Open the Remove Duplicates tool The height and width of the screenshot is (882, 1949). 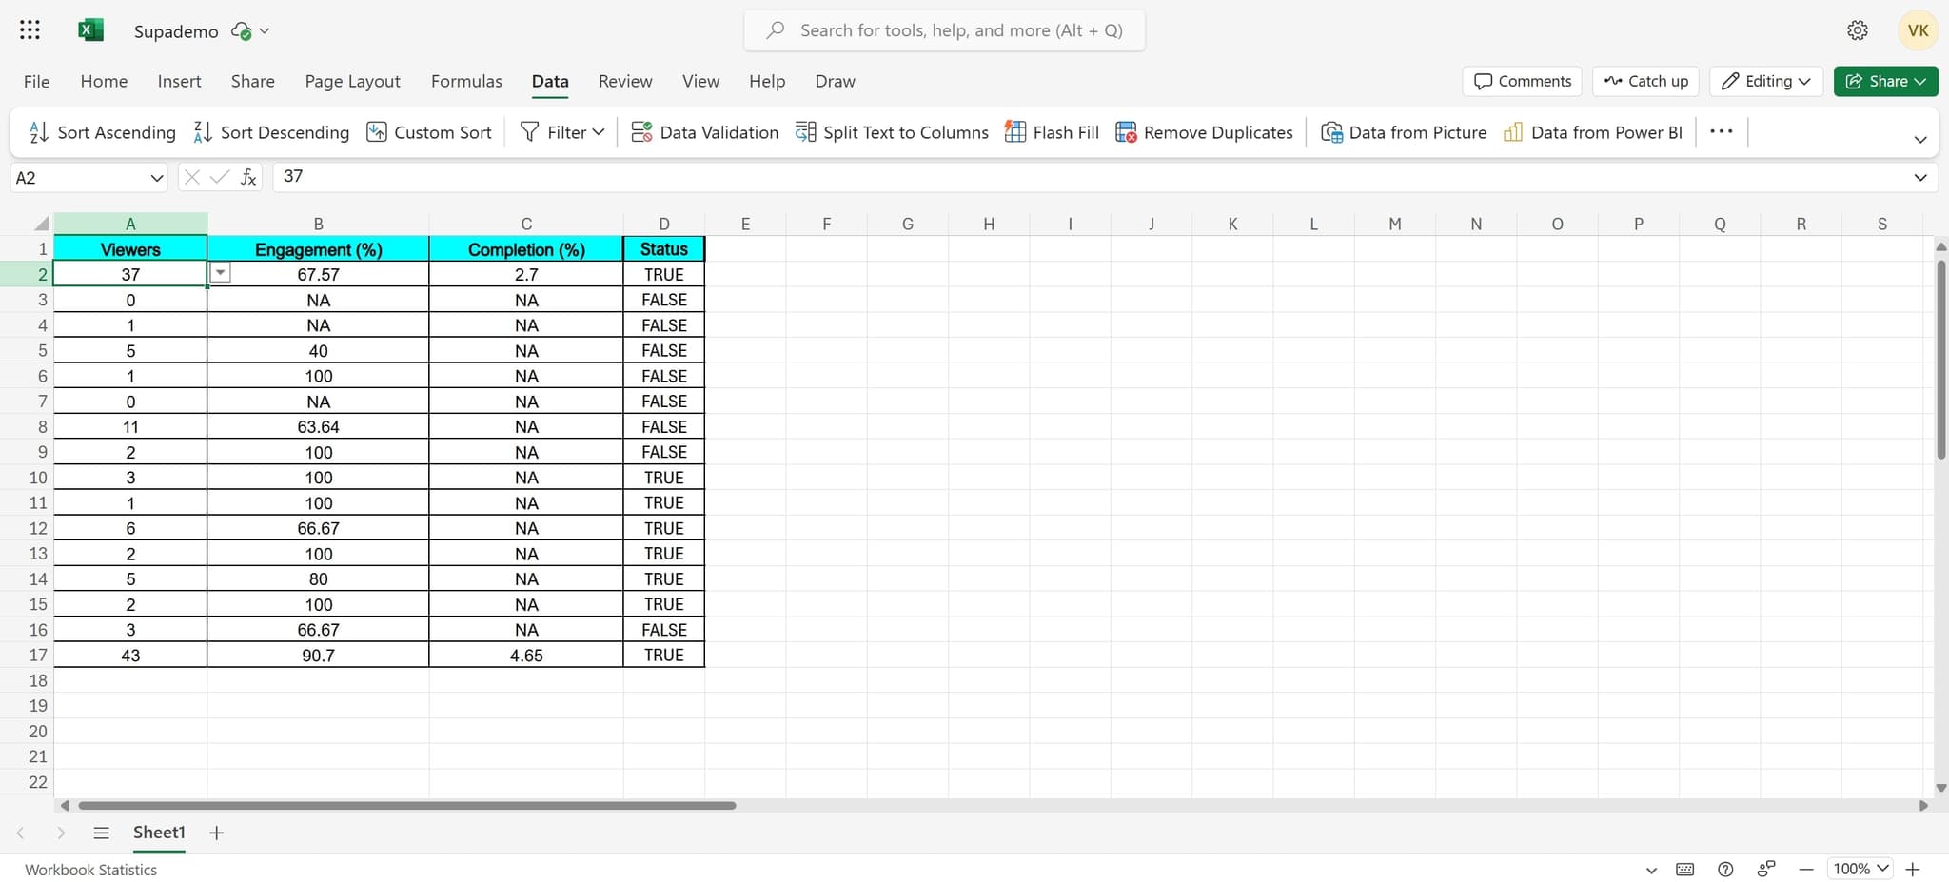(x=1203, y=131)
